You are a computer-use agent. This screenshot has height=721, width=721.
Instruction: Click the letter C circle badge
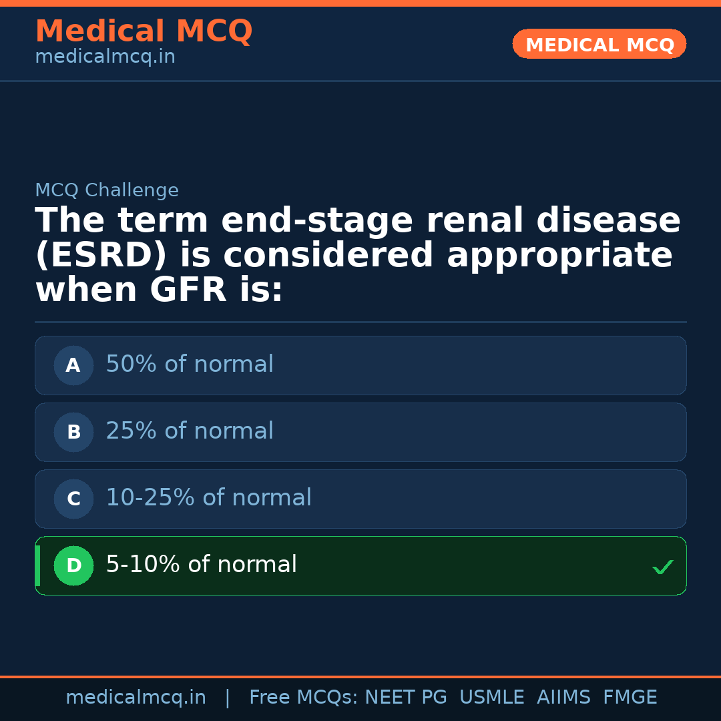73,499
